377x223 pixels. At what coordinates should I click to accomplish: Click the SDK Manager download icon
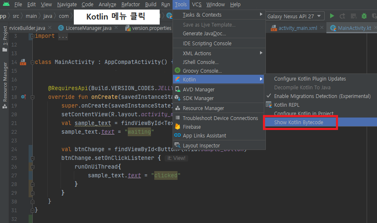click(x=178, y=98)
